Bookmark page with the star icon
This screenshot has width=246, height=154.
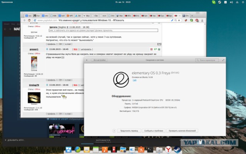179,20
